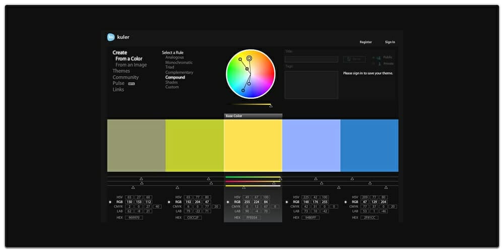
Task: Click the kuler logo icon
Action: 111,37
